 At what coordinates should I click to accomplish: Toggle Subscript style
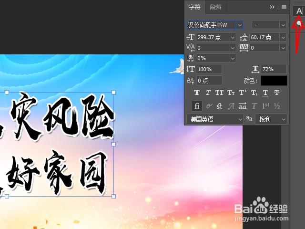pyautogui.click(x=254, y=93)
